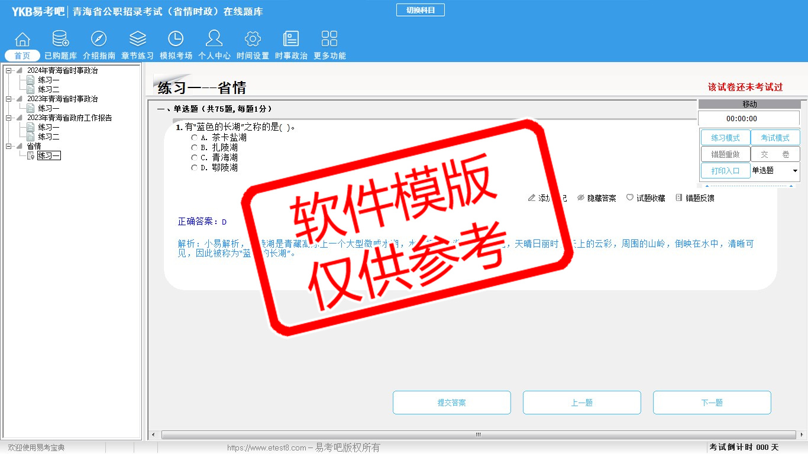
Task: Open 模拟考场 clock icon
Action: (x=176, y=40)
